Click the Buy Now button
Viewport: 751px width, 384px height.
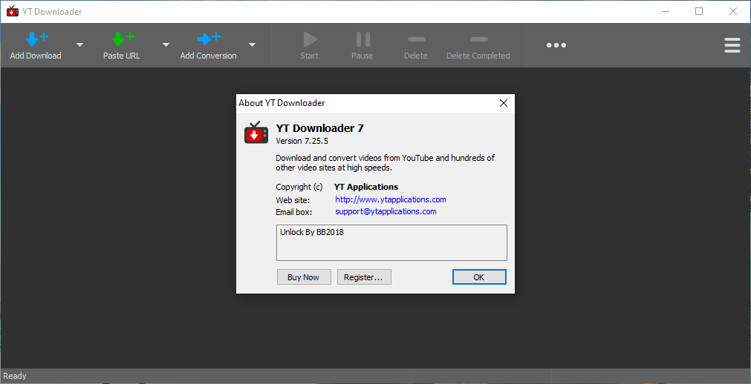(x=304, y=277)
